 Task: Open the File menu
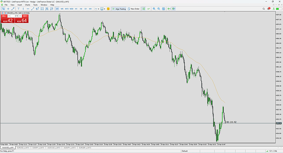pyautogui.click(x=6, y=5)
